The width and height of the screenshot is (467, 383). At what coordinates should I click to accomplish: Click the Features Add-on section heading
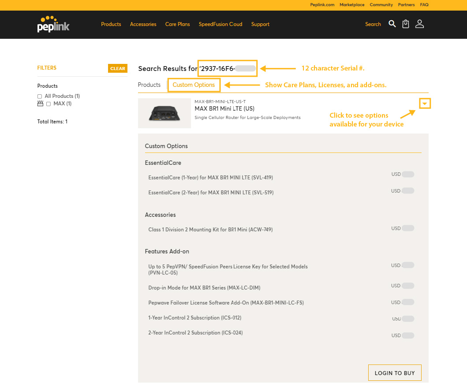pyautogui.click(x=167, y=252)
